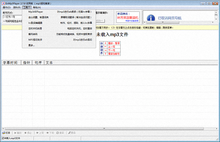Click the web panel's right scroll arrow
This screenshot has height=142, width=220.
[x=213, y=22]
